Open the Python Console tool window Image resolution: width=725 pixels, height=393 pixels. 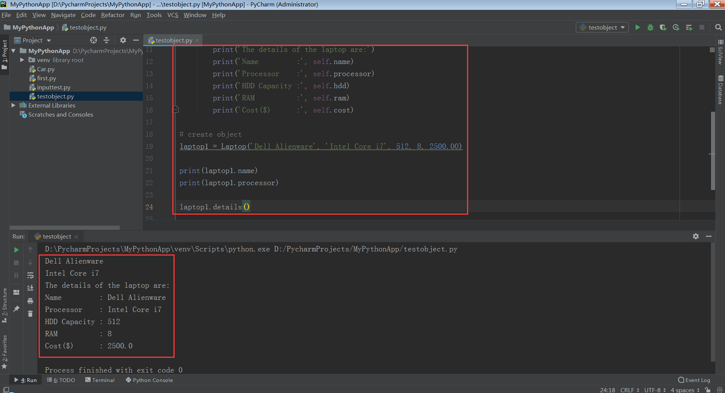coord(149,380)
